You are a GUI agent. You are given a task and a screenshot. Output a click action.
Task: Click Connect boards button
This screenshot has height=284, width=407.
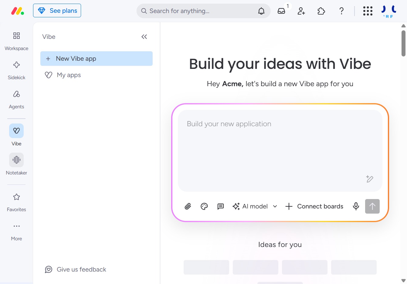click(x=314, y=206)
